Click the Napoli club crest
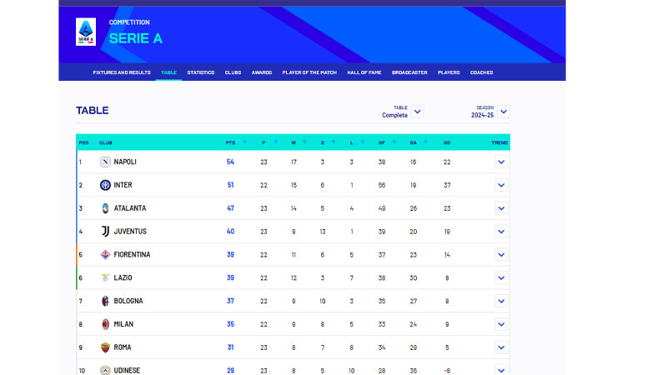This screenshot has width=667, height=375. [x=105, y=162]
